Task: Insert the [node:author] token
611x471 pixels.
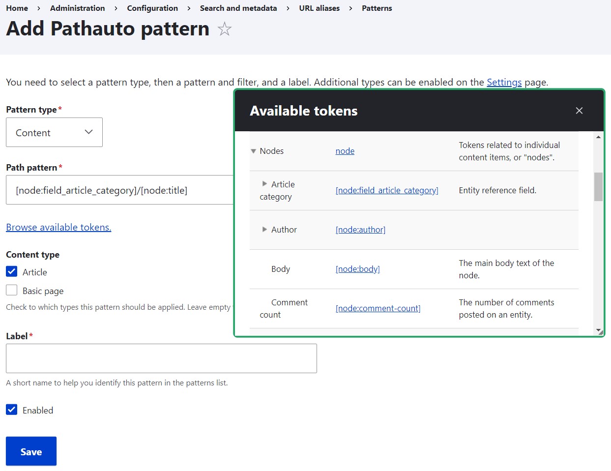Action: [x=360, y=230]
